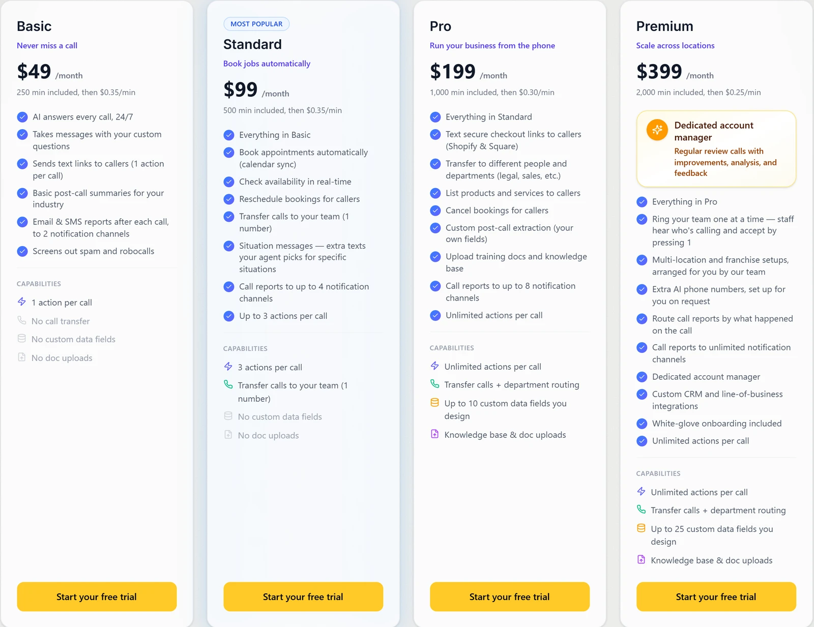The height and width of the screenshot is (627, 814).
Task: Click the database icon beside 'Up to 25 custom data fields'
Action: click(x=641, y=528)
